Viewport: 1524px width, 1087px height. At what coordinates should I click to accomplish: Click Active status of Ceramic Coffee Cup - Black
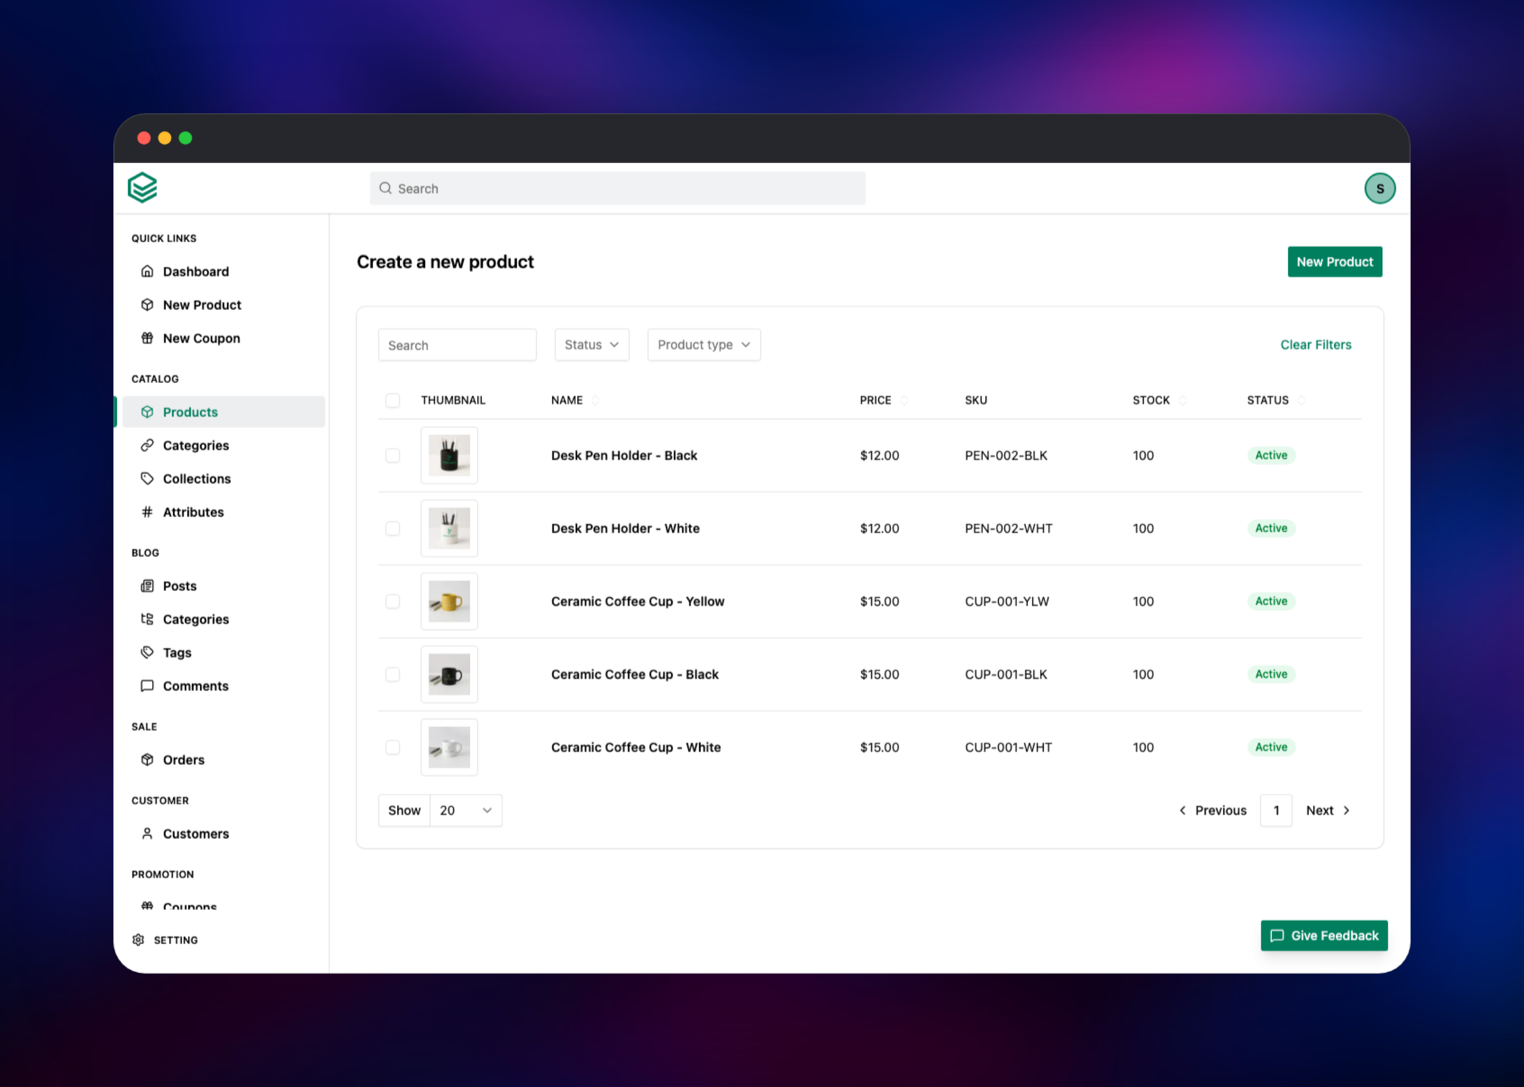[x=1271, y=674]
